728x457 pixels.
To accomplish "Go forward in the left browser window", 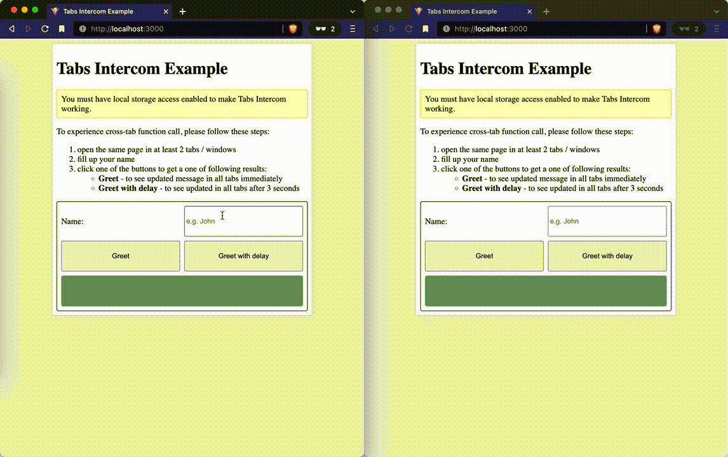I will coord(28,29).
